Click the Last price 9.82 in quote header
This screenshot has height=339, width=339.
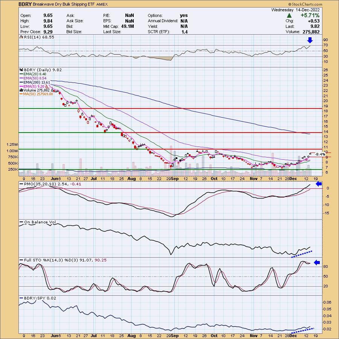pos(315,26)
